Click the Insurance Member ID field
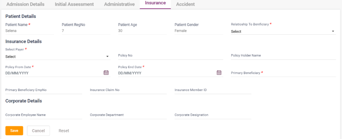The width and height of the screenshot is (342, 139). 212,90
